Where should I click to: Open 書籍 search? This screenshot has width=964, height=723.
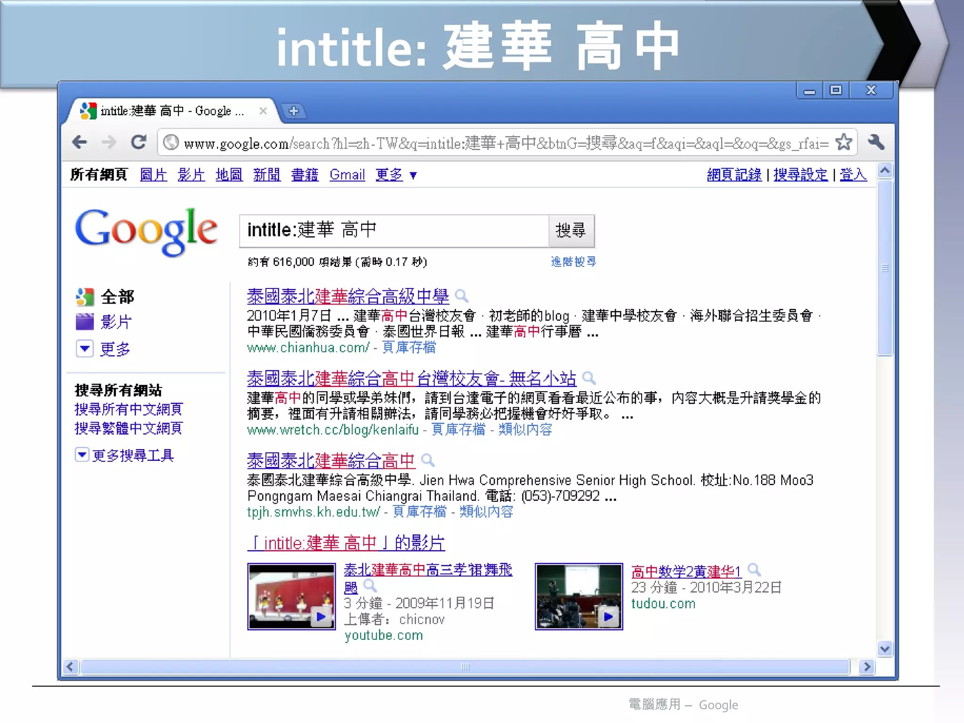click(305, 175)
